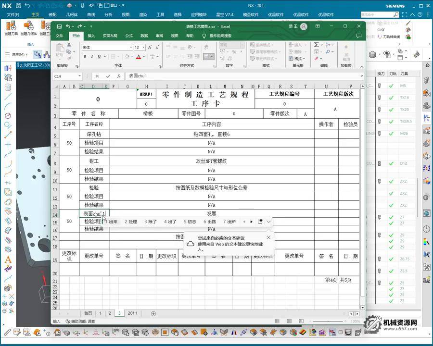
Task: Toggle italic formatting in the Font group
Action: [92, 56]
